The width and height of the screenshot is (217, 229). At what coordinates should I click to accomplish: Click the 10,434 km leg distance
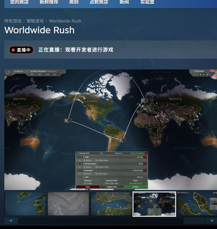[x=87, y=160]
